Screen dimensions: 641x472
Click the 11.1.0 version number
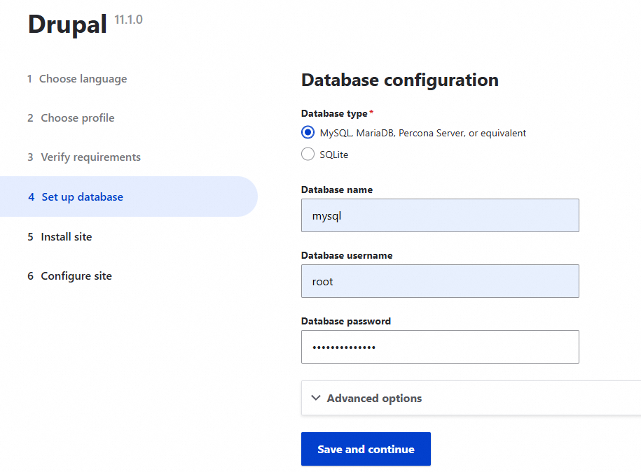coord(128,20)
